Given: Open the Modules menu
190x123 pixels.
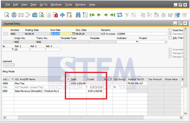Looking at the screenshot, I should click(56, 5).
